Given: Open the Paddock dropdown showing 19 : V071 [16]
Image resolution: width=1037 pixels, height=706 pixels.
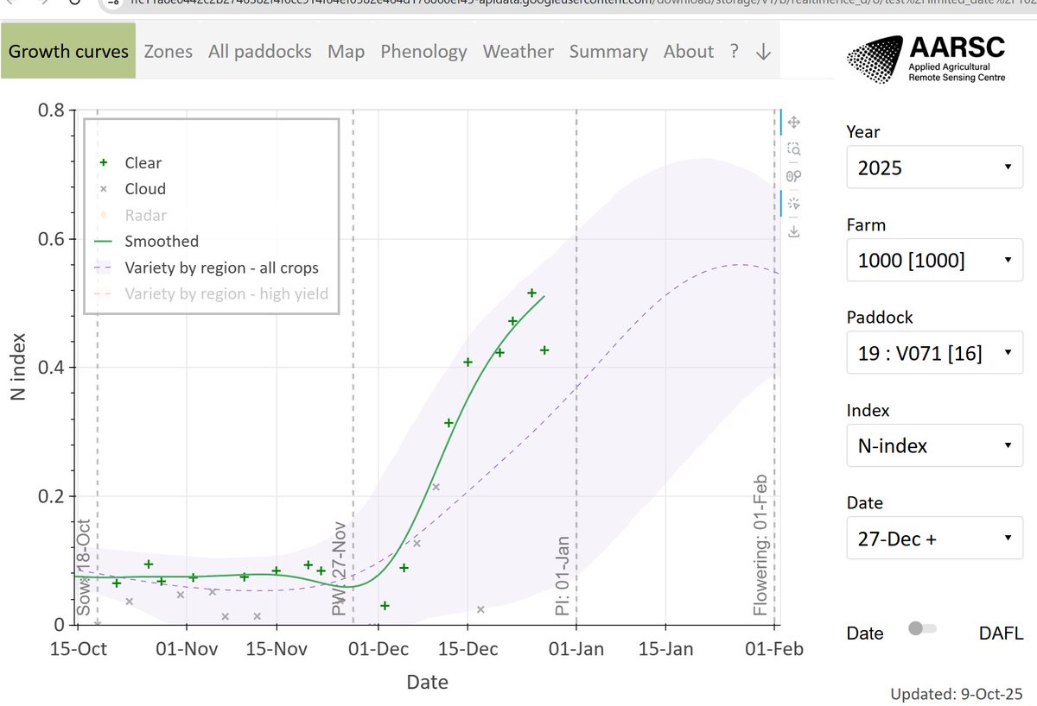Looking at the screenshot, I should tap(935, 353).
